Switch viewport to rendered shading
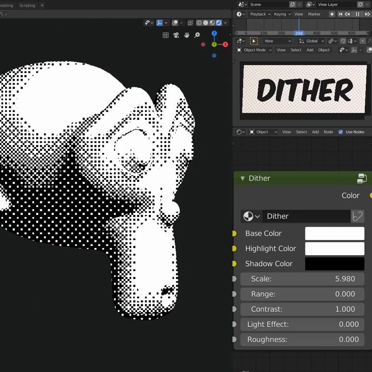The height and width of the screenshot is (372, 372). point(219,23)
